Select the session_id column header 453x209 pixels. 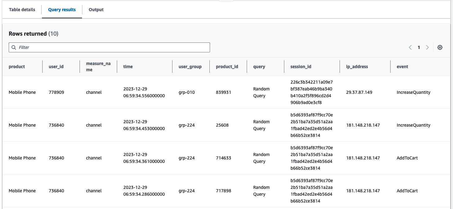pos(301,67)
